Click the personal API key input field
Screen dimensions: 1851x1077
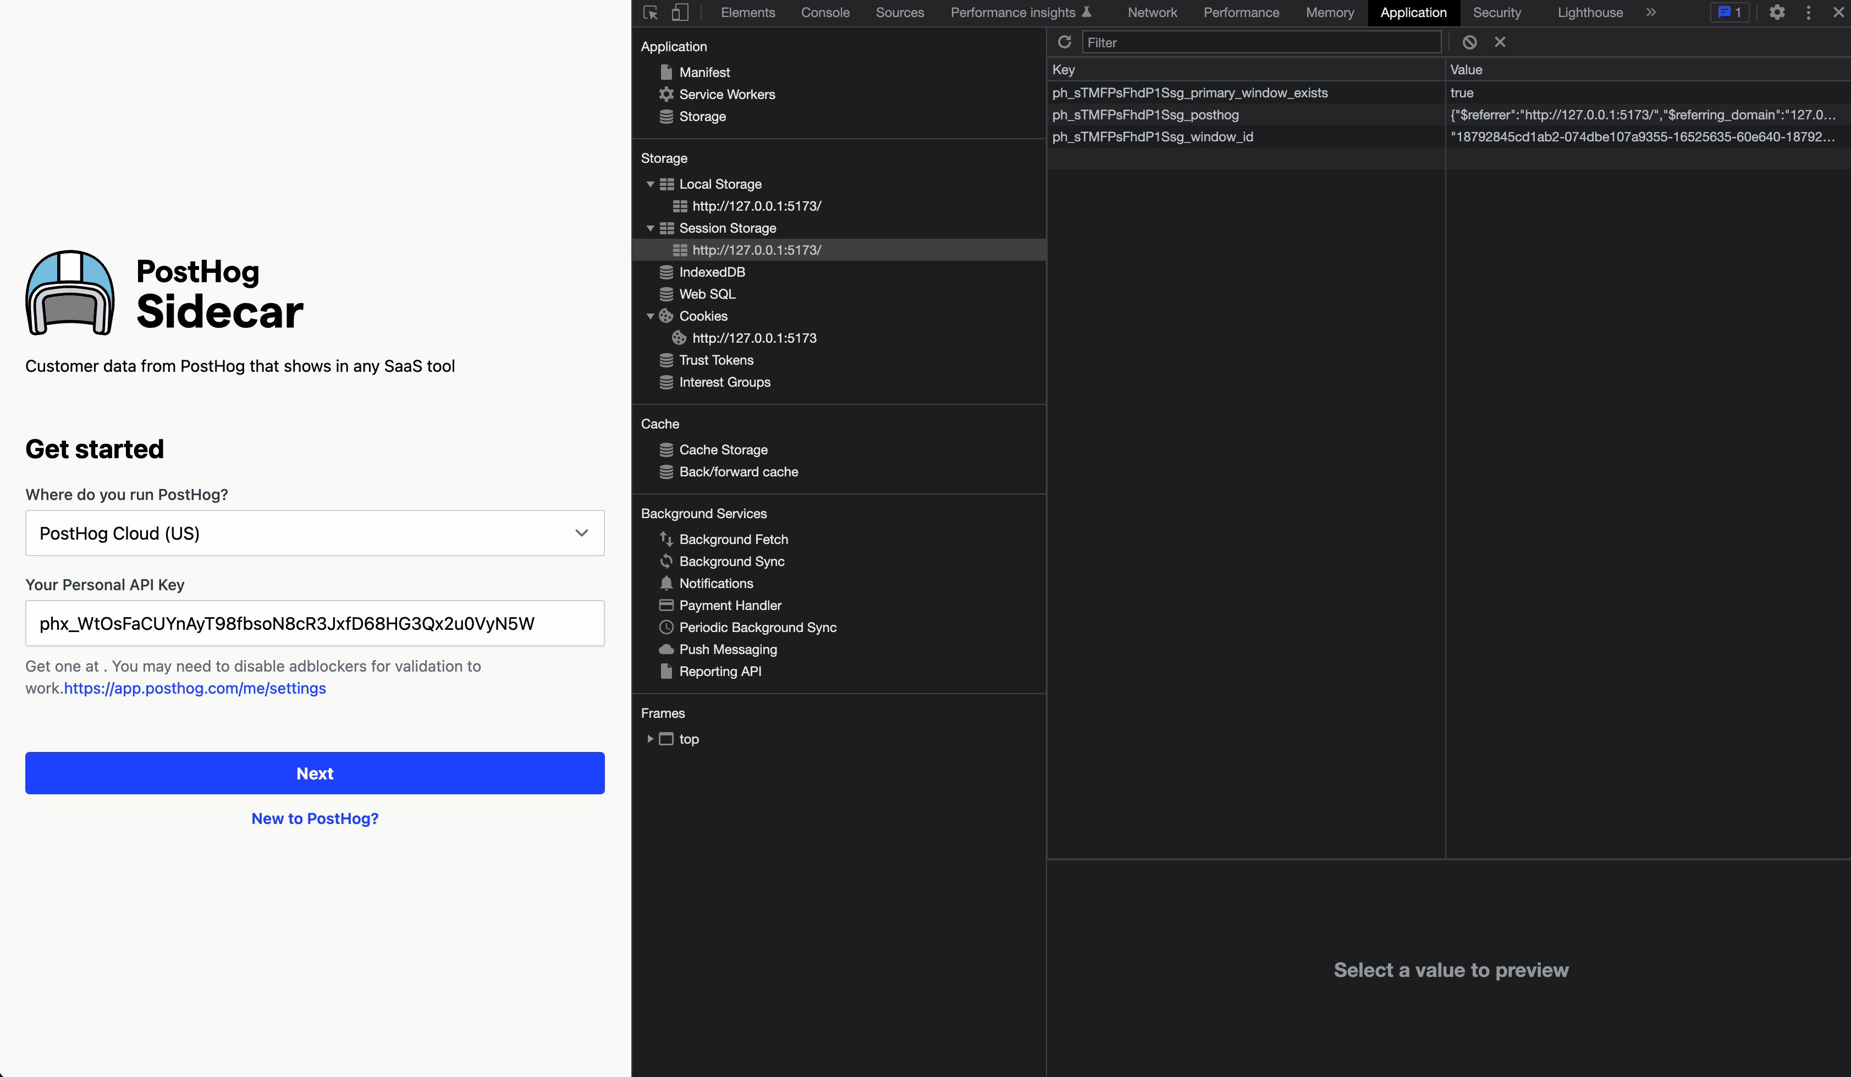coord(315,623)
